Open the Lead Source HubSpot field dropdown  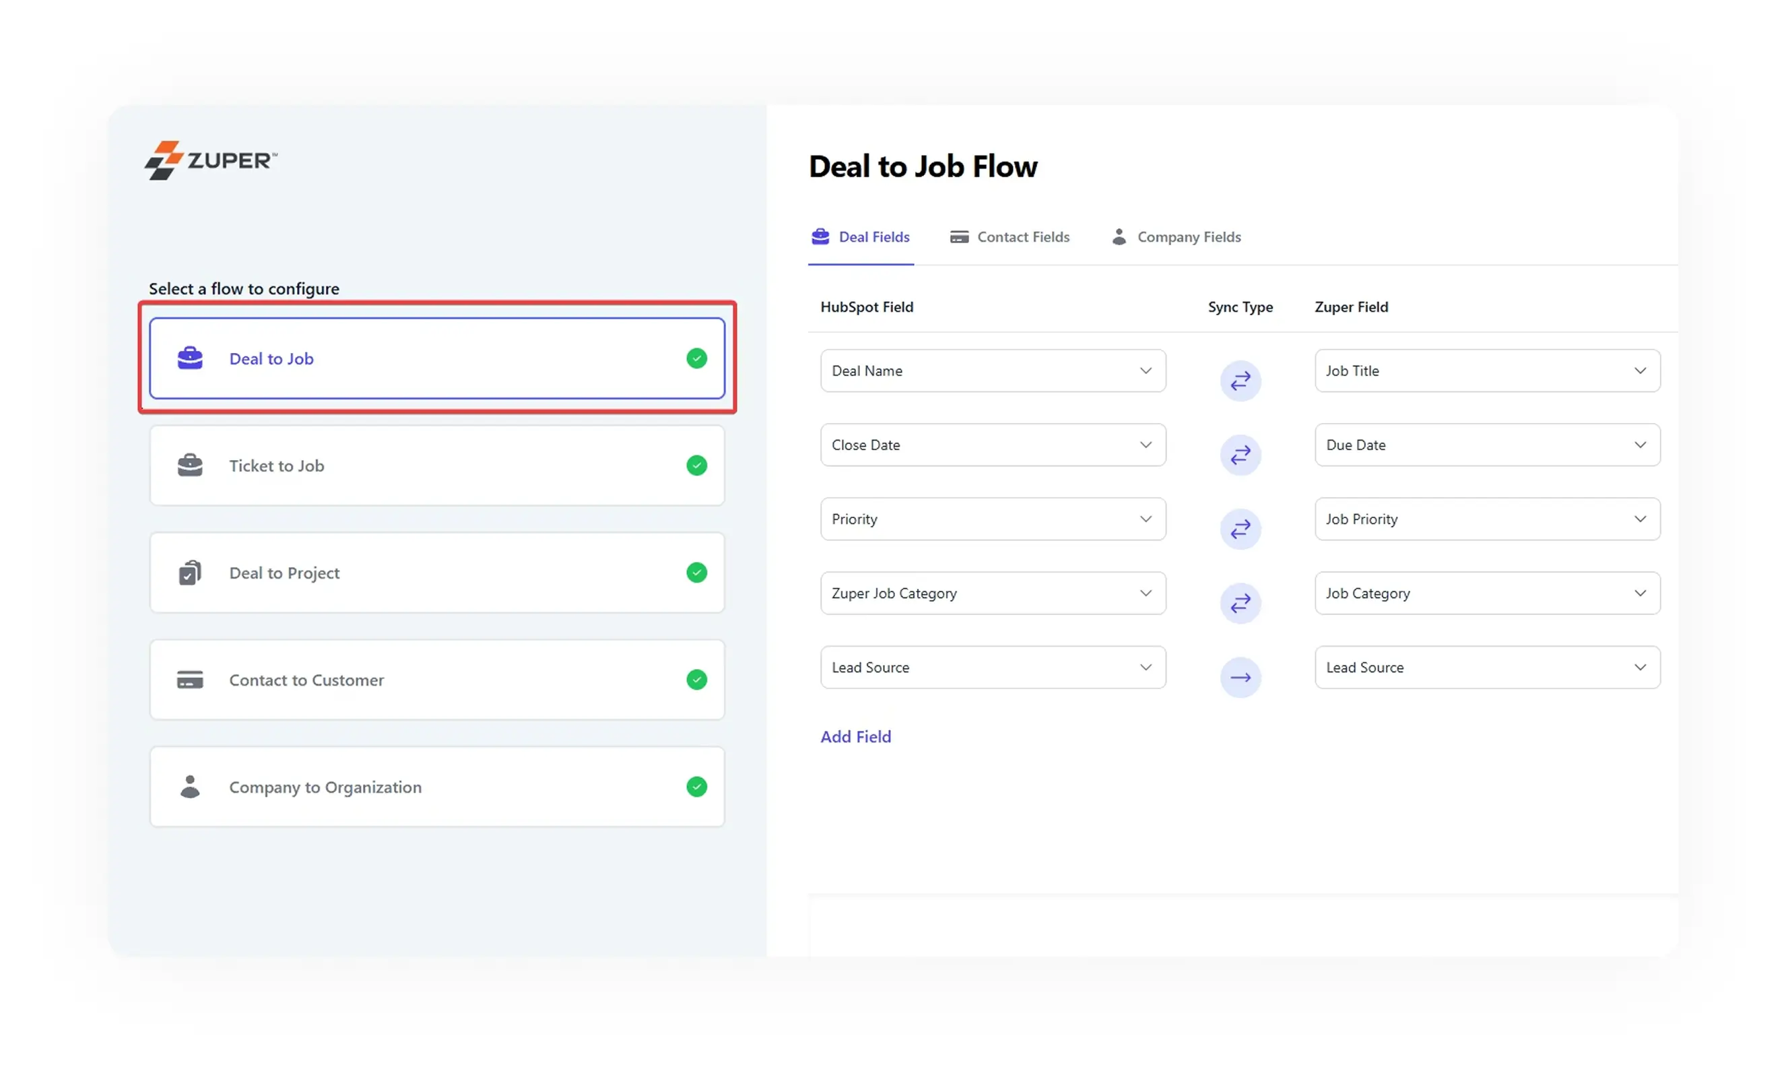click(x=993, y=668)
